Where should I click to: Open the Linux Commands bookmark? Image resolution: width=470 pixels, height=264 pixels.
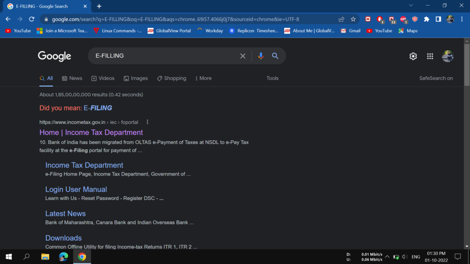pyautogui.click(x=117, y=31)
